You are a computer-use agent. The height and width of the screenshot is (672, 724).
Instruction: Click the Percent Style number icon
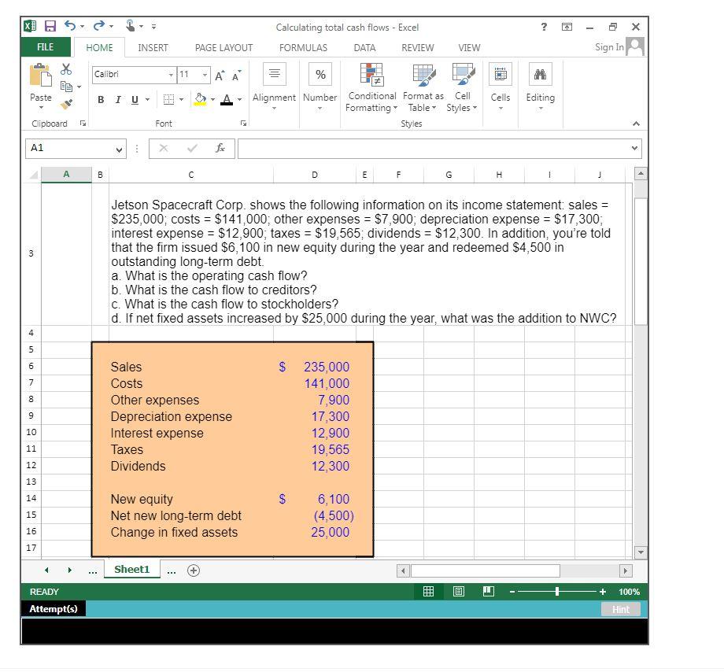pyautogui.click(x=320, y=75)
